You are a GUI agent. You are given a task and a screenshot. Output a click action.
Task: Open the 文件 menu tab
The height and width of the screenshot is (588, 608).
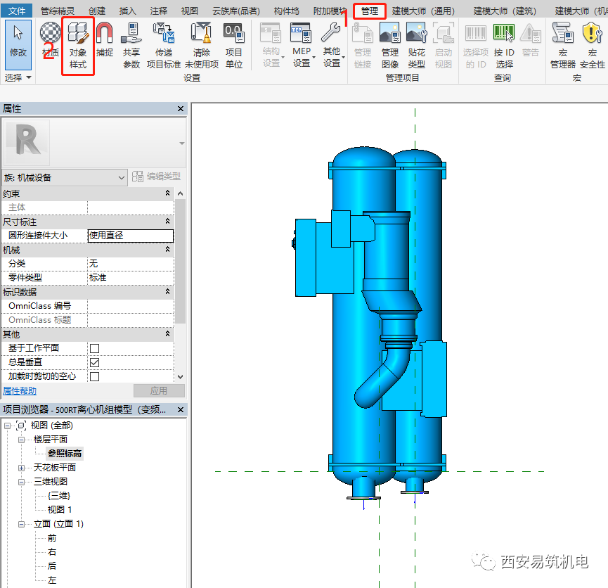click(17, 11)
